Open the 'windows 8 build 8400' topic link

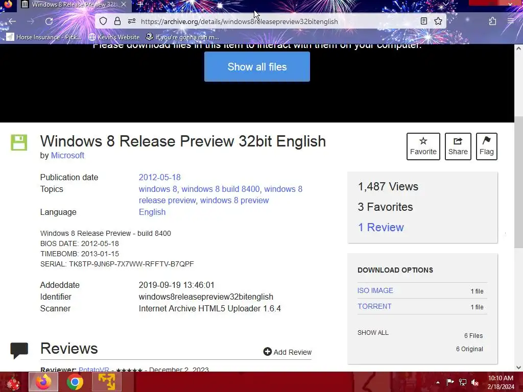[x=221, y=189]
